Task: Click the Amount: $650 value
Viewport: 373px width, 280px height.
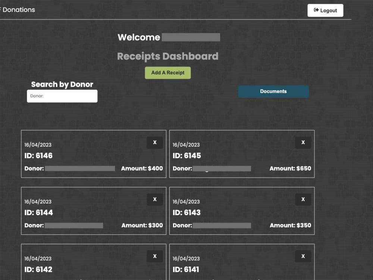Action: 290,169
